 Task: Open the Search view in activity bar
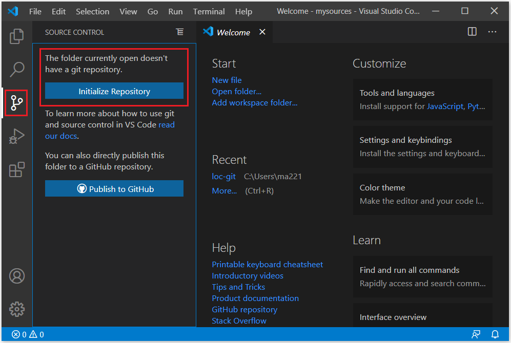16,69
